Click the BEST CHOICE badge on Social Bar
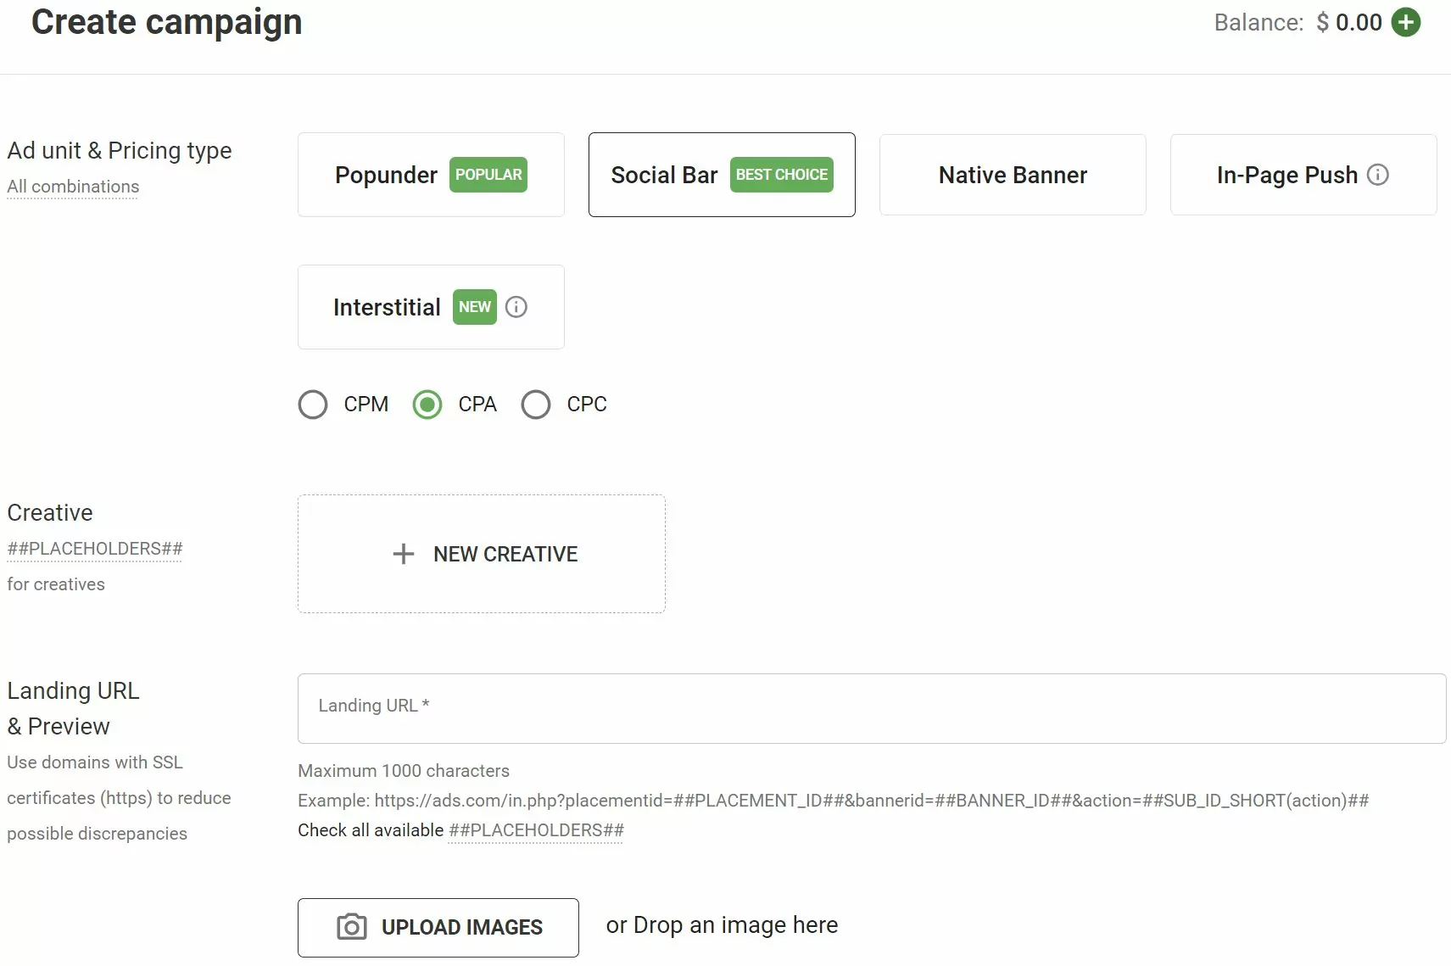 point(781,175)
